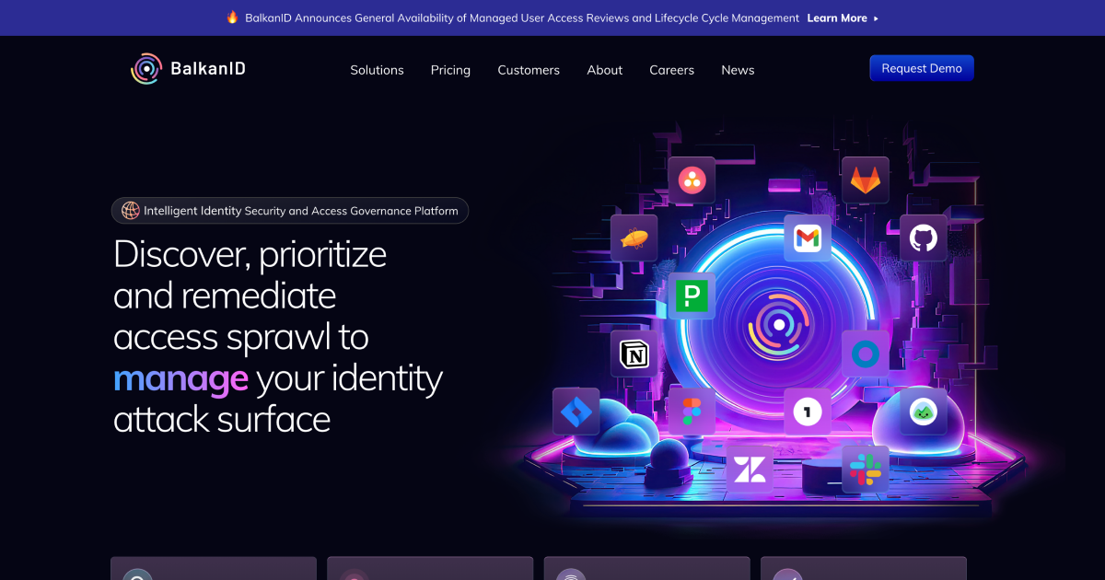This screenshot has height=580, width=1105.
Task: Click the Zendesk icon
Action: pos(750,470)
